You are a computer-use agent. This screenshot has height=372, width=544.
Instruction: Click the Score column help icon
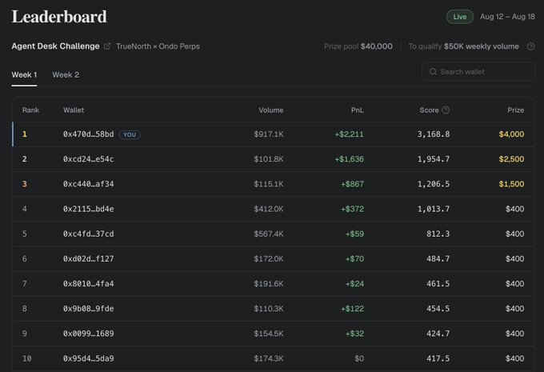coord(446,110)
